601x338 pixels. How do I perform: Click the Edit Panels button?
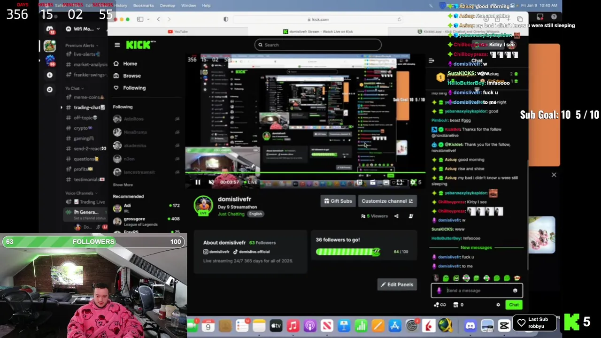[x=397, y=284]
